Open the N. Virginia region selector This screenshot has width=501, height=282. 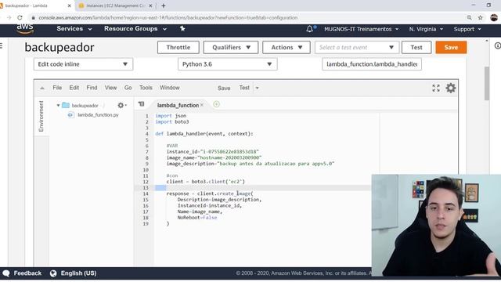tap(426, 29)
